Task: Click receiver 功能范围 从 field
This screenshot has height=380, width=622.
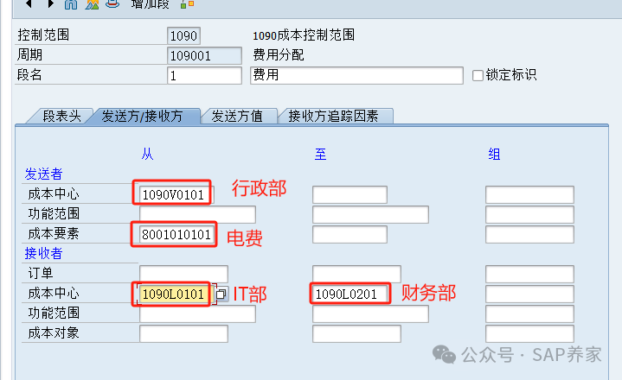Action: coord(197,313)
